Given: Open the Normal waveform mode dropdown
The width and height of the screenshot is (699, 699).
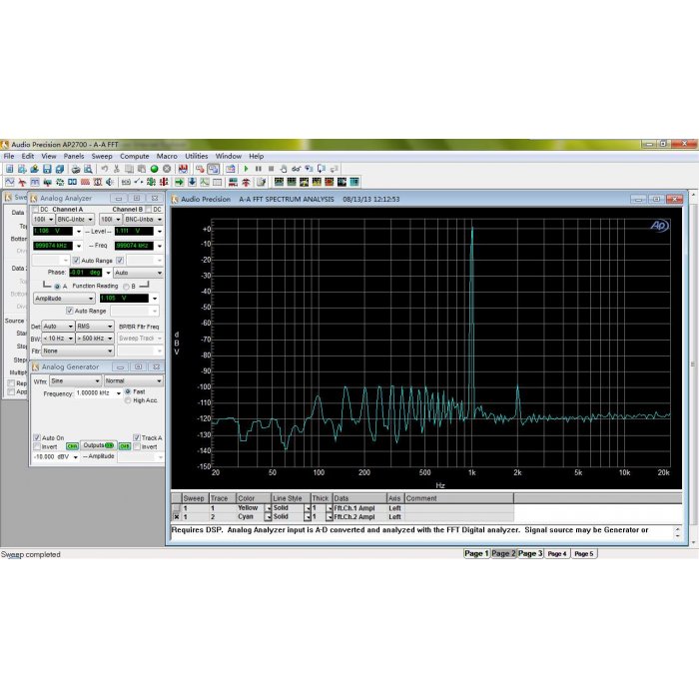Looking at the screenshot, I should (133, 381).
